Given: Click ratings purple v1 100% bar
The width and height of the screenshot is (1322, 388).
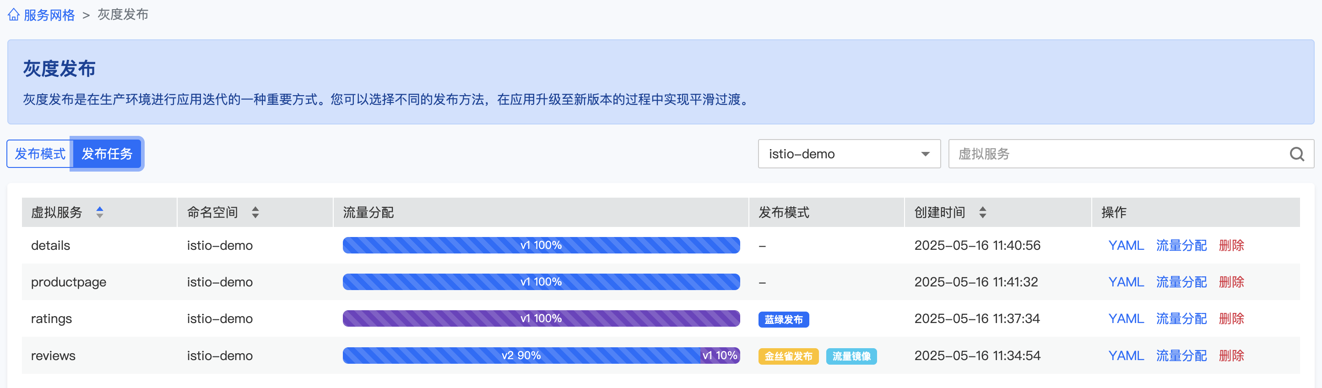Looking at the screenshot, I should [541, 318].
